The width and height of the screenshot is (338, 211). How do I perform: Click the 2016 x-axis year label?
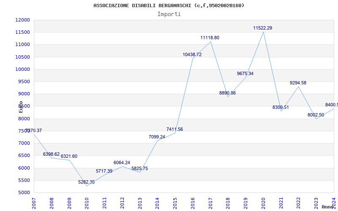pos(193,203)
